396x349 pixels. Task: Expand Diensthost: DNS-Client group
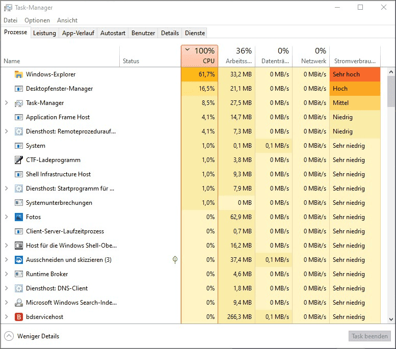click(7, 288)
